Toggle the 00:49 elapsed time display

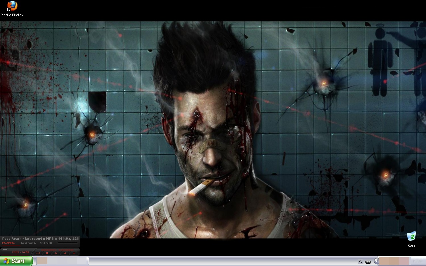[21, 252]
